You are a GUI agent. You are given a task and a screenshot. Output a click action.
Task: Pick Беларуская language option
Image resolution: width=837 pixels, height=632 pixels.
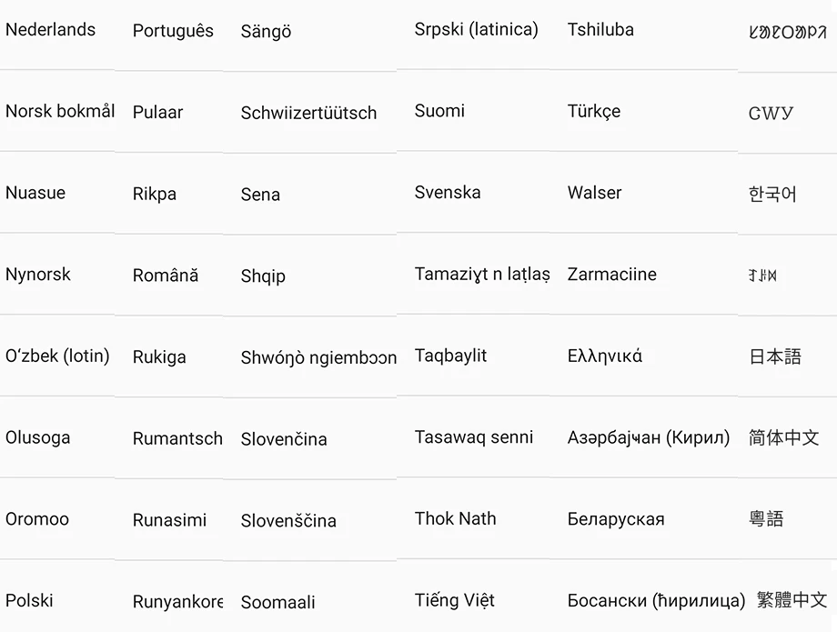(616, 519)
